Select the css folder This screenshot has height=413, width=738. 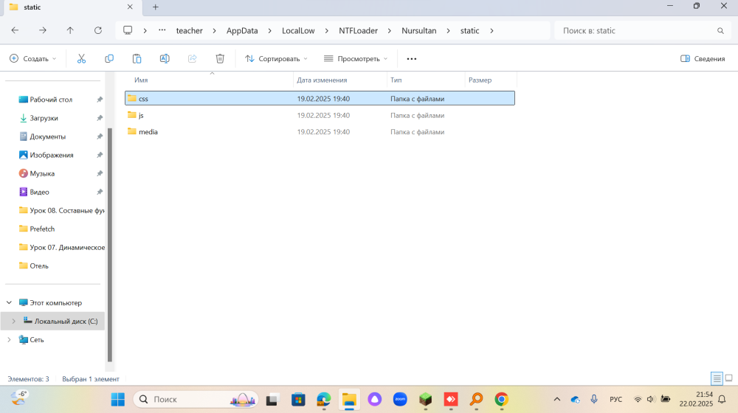[x=320, y=98]
